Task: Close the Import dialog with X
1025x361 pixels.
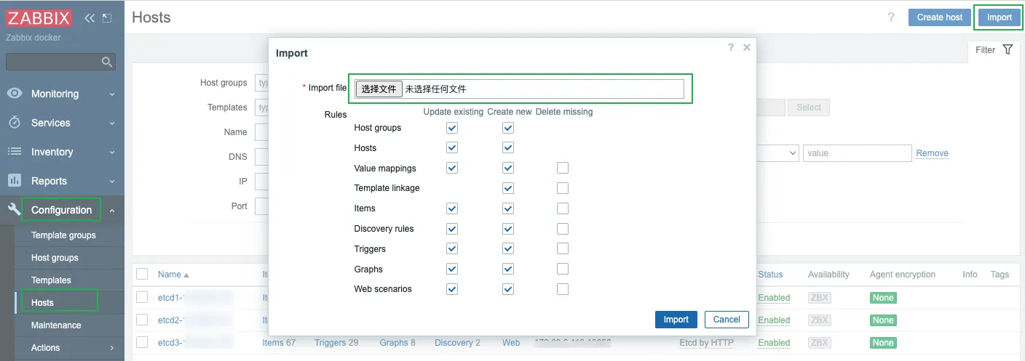Action: [x=746, y=47]
